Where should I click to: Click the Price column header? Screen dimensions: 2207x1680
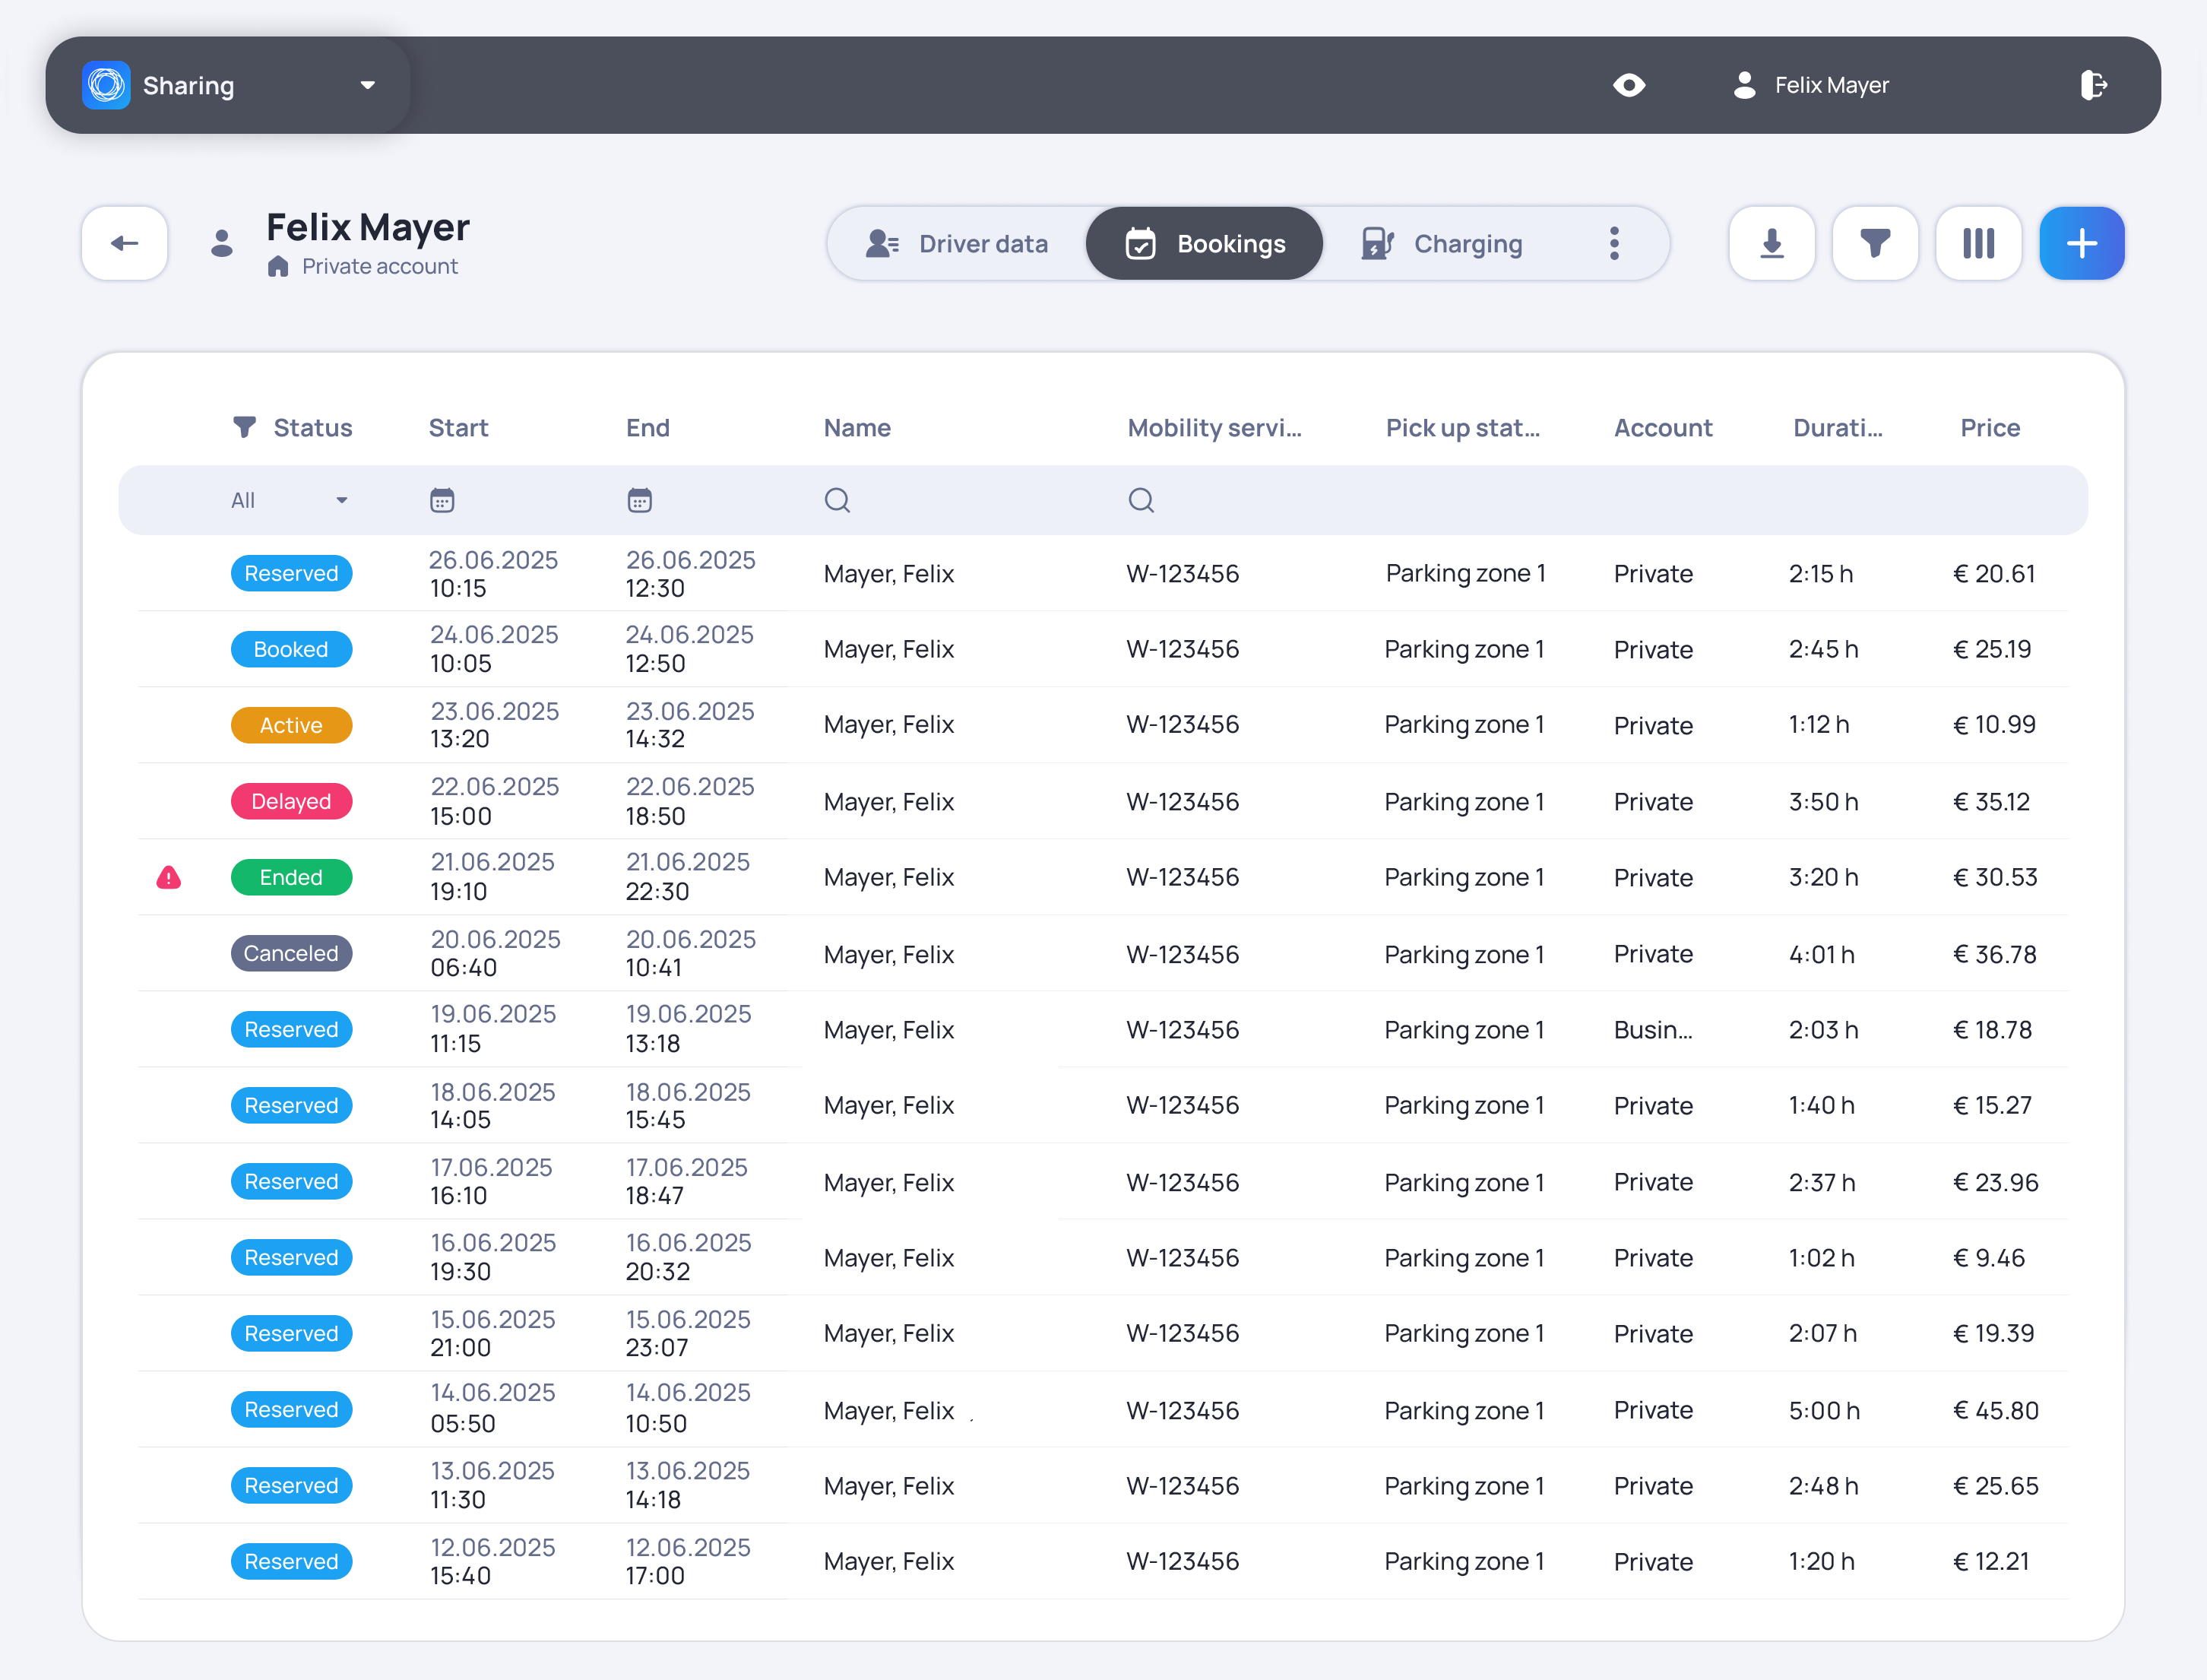click(1989, 427)
